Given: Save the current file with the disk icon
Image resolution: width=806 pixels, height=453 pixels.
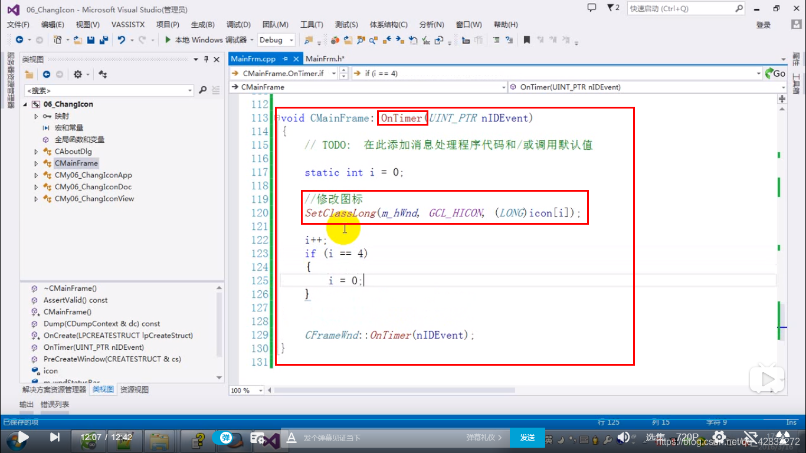Looking at the screenshot, I should point(91,40).
